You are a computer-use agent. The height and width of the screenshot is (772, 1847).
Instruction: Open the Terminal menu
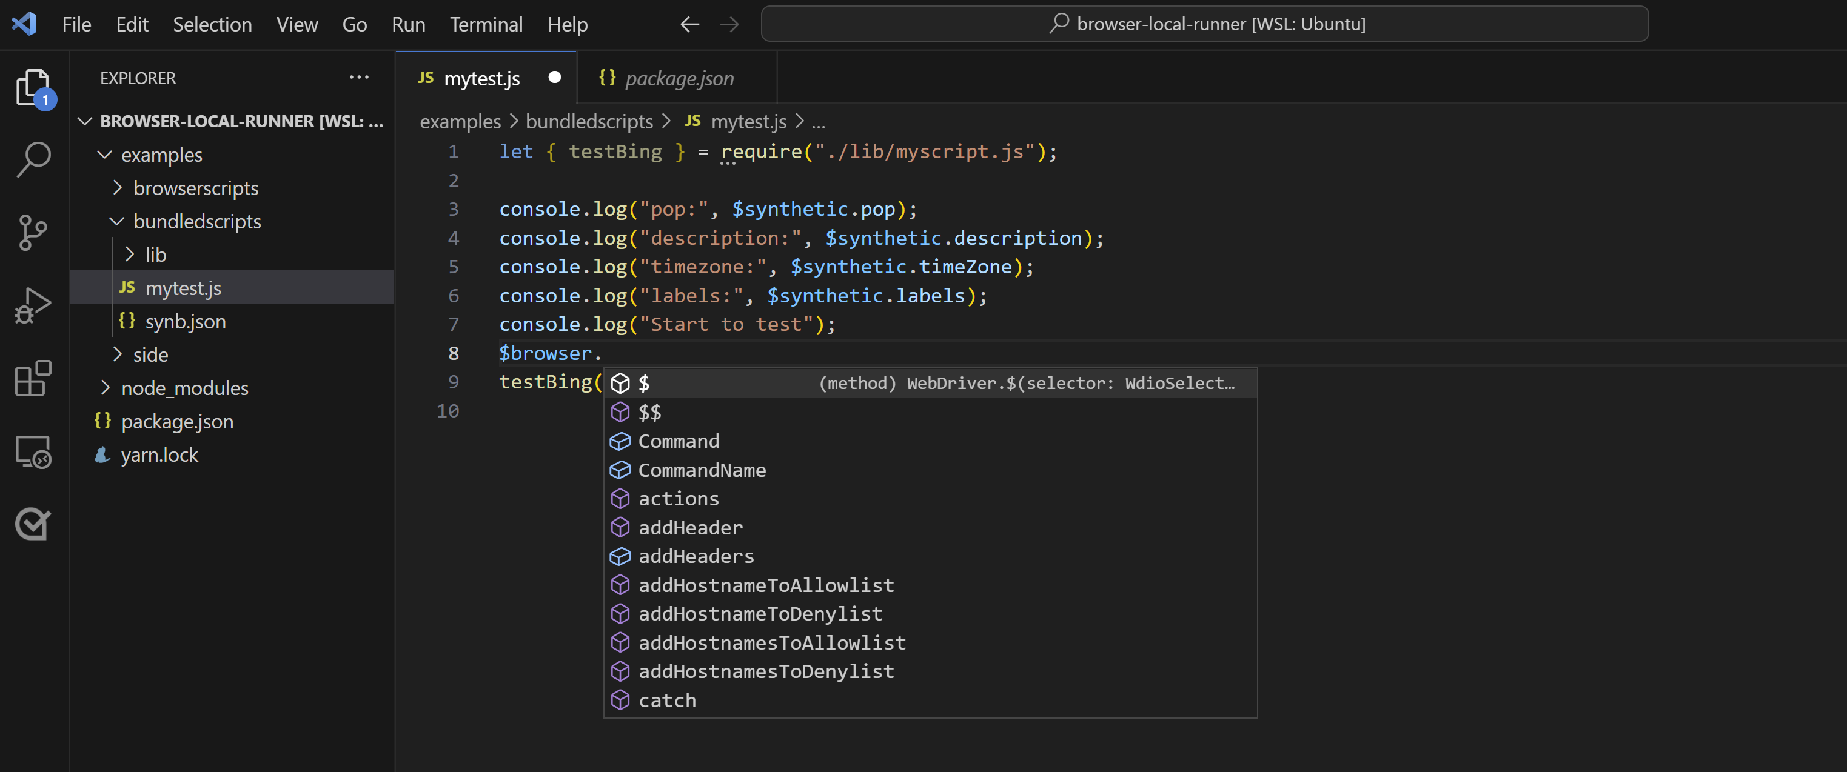pyautogui.click(x=486, y=24)
